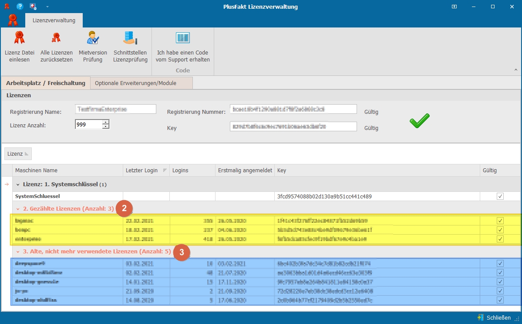The image size is (522, 324).
Task: Increase Lizenz Anzahl with the up spinner arrow
Action: pos(105,122)
